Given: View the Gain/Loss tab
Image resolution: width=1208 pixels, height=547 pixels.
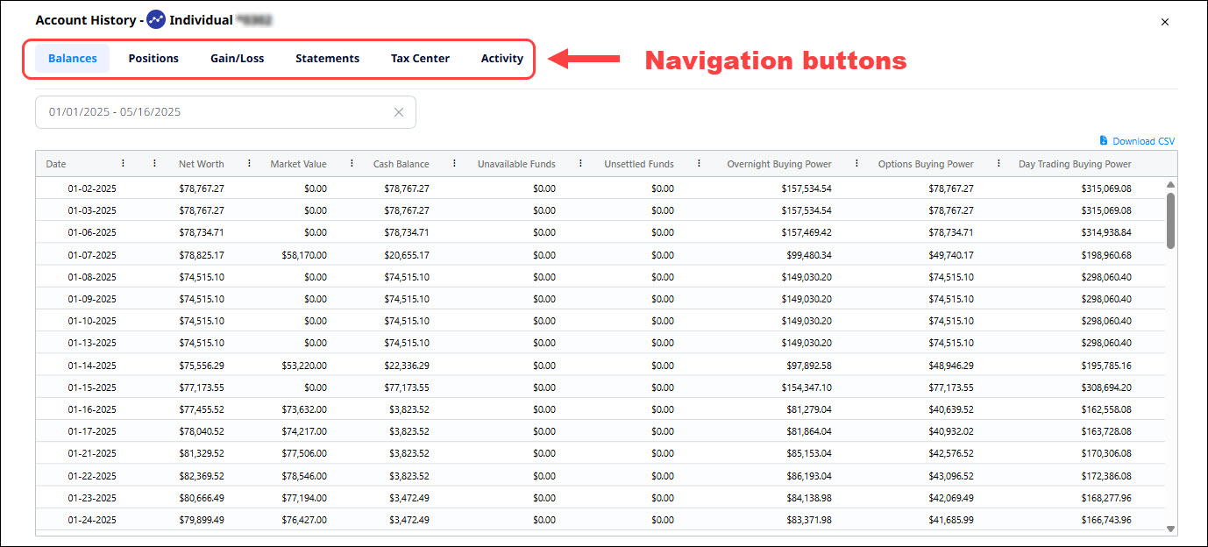Looking at the screenshot, I should pyautogui.click(x=237, y=58).
